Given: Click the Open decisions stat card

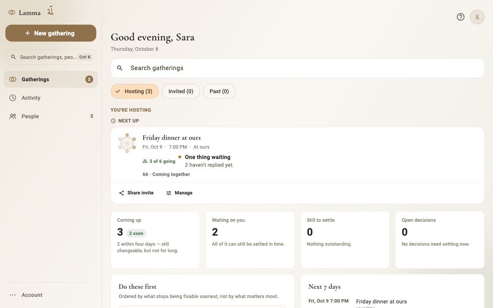Looking at the screenshot, I should click(x=440, y=239).
